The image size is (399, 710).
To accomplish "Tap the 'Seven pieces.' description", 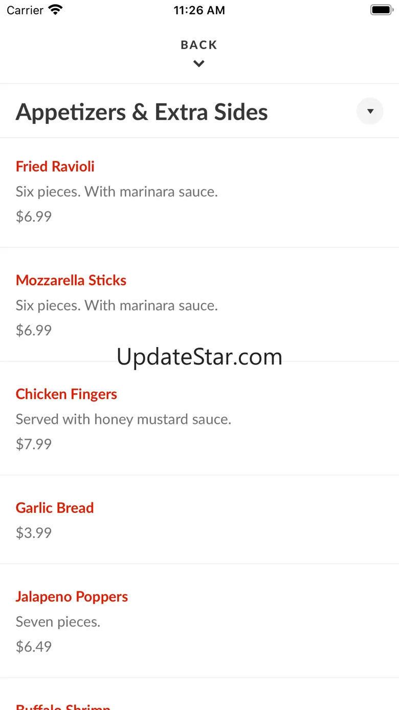I will (x=58, y=622).
